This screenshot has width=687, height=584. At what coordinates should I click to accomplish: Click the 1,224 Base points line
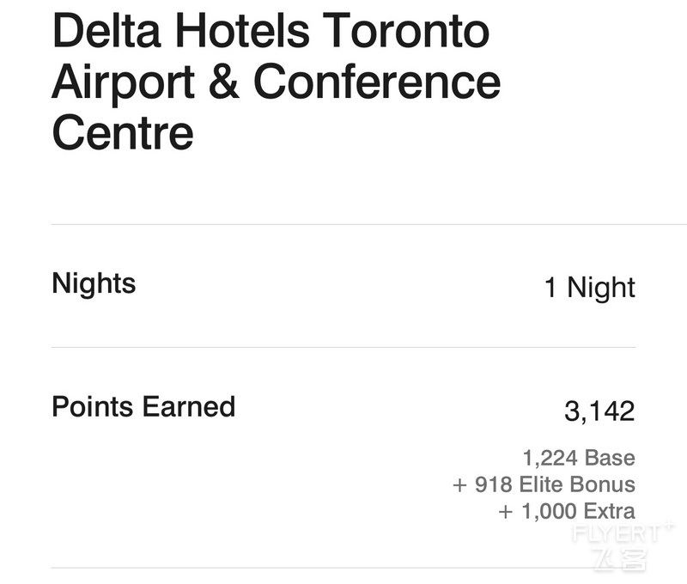click(x=579, y=458)
